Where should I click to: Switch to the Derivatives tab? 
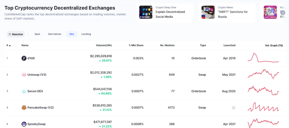pos(55,34)
